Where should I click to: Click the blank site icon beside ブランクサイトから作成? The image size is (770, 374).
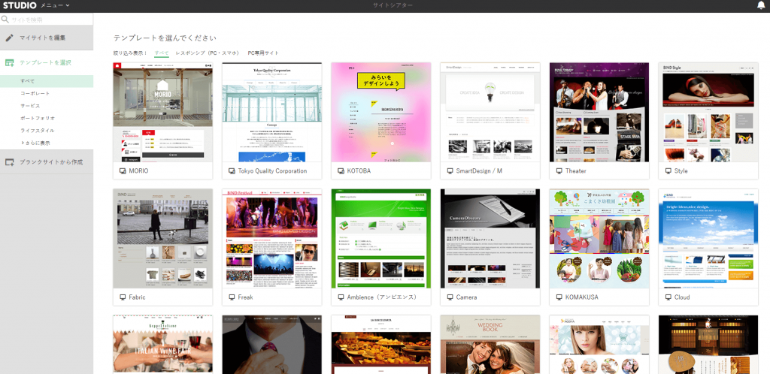coord(9,162)
